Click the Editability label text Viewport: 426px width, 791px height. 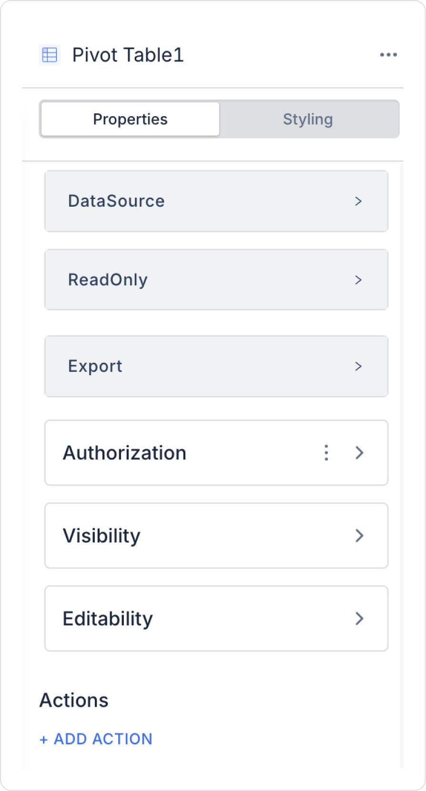coord(108,619)
